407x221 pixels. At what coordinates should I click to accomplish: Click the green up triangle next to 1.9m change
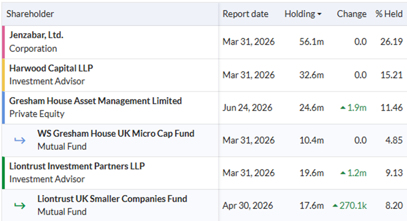click(x=343, y=107)
